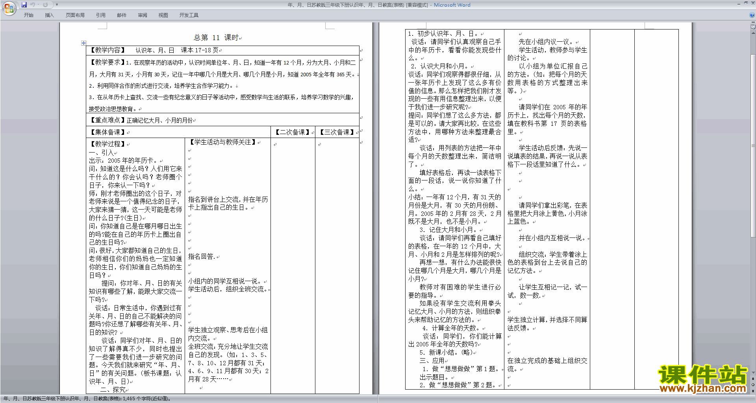756x403 pixels.
Task: Click the line 出示：2005年的年历卡。
Action: coord(124,161)
